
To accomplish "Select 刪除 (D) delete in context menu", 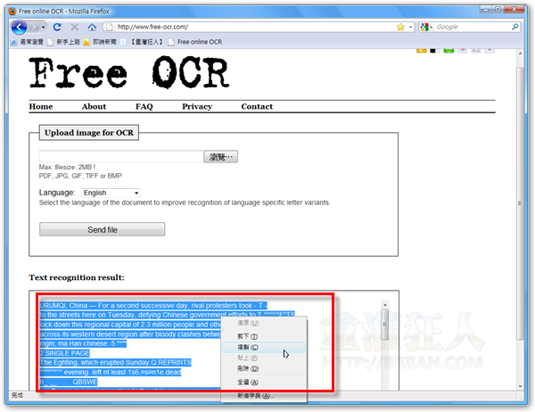I will 263,368.
